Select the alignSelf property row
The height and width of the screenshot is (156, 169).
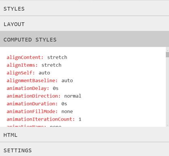[28, 73]
